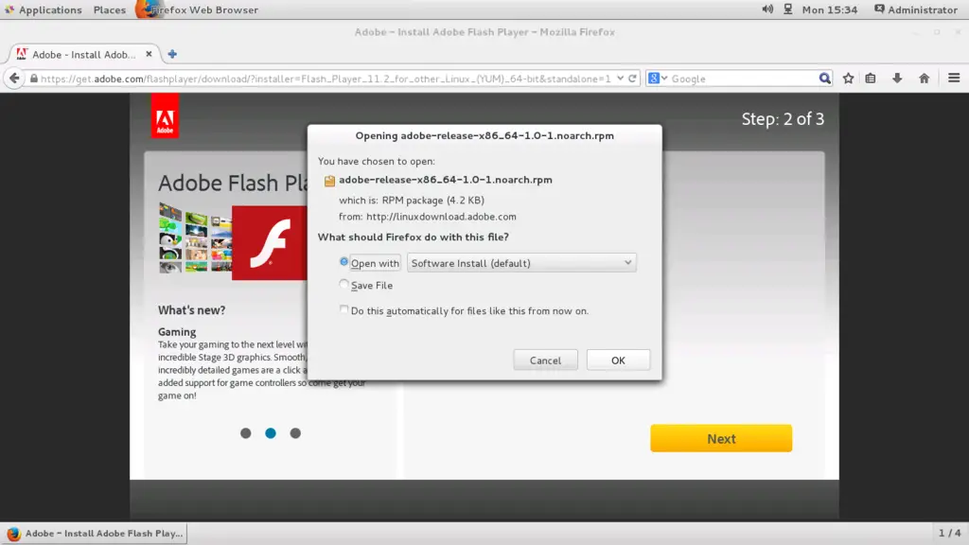Click the Firefox Web Browser app menu
This screenshot has height=545, width=969.
click(x=198, y=9)
